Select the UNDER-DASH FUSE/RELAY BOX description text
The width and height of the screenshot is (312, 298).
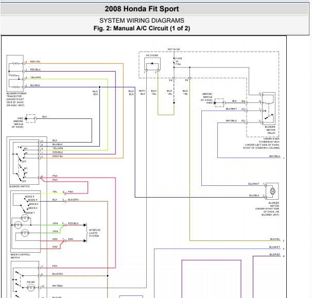[x=262, y=143]
